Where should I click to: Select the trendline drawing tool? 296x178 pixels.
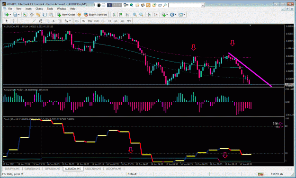pos(34,21)
